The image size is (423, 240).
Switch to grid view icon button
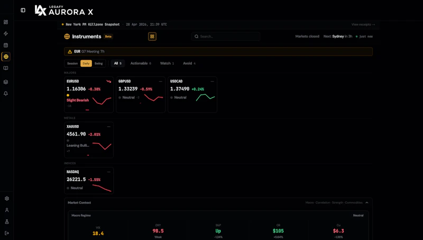(152, 37)
